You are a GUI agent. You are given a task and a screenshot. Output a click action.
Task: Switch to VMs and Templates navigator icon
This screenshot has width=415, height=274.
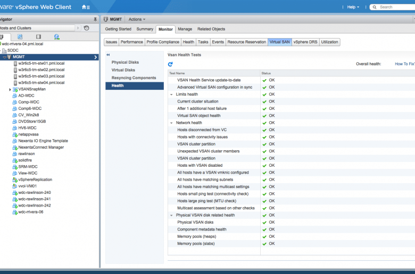point(20,37)
